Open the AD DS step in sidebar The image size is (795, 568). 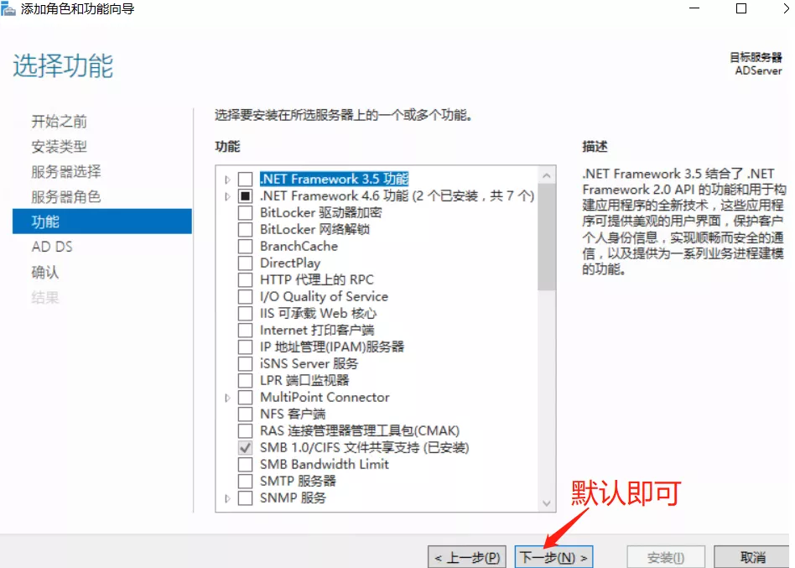pyautogui.click(x=52, y=247)
